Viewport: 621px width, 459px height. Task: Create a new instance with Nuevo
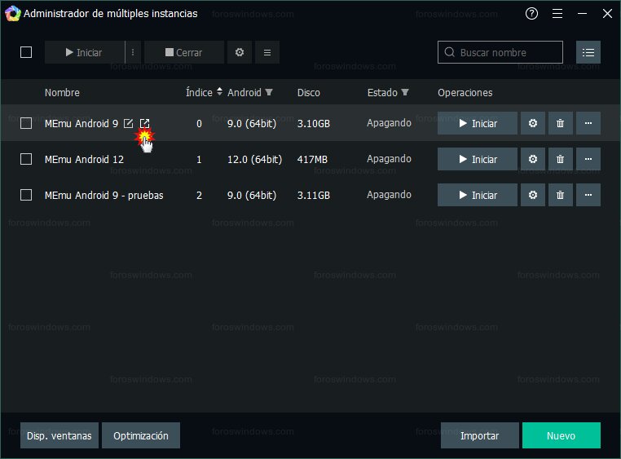[x=562, y=435]
